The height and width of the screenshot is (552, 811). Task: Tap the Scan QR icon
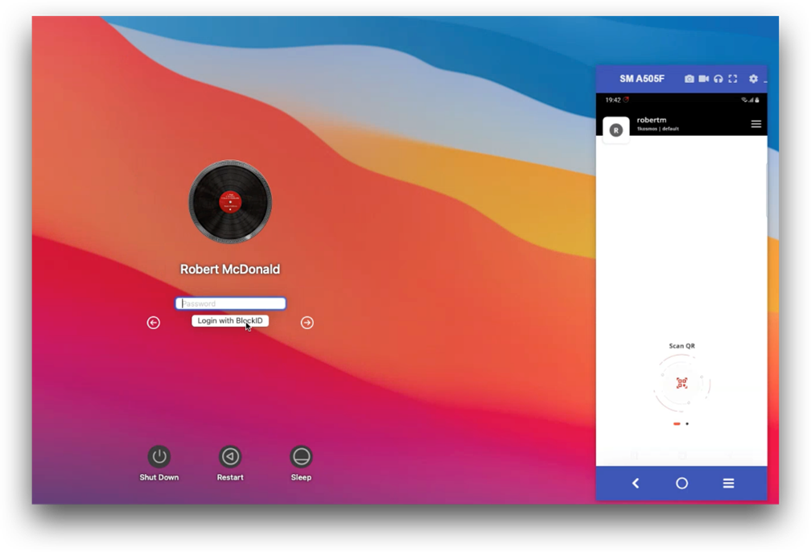(681, 383)
